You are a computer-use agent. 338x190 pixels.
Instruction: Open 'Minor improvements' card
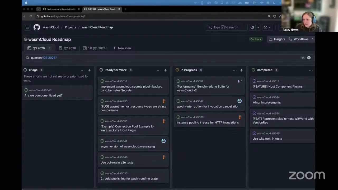point(267,103)
